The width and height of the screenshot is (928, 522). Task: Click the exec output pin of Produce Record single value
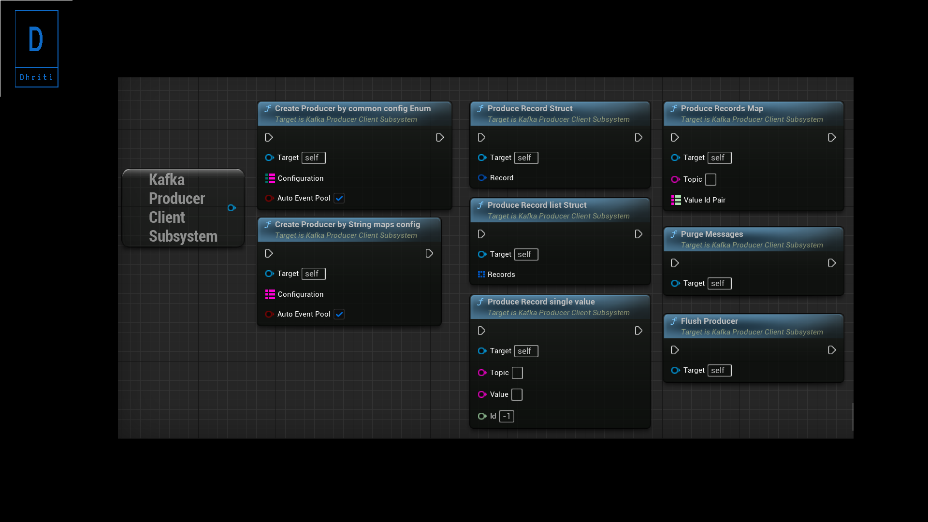[x=638, y=331]
